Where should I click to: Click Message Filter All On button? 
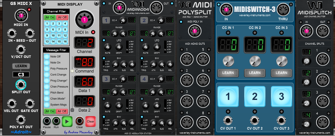click(x=49, y=111)
